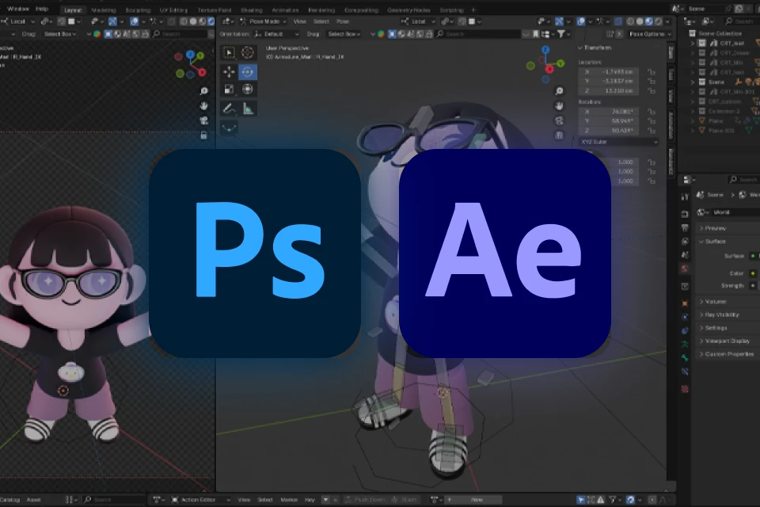
Task: Enable rendered shading in right viewport header
Action: 658,21
